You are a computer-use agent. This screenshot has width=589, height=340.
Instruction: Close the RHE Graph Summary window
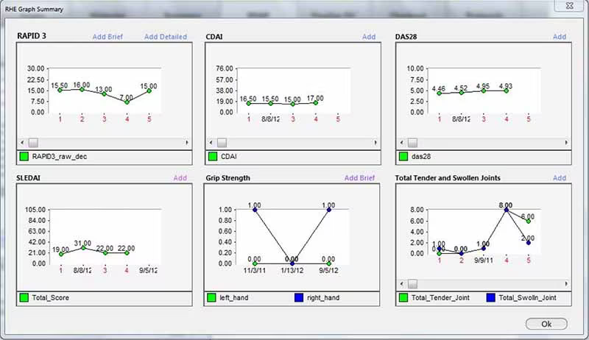(569, 6)
